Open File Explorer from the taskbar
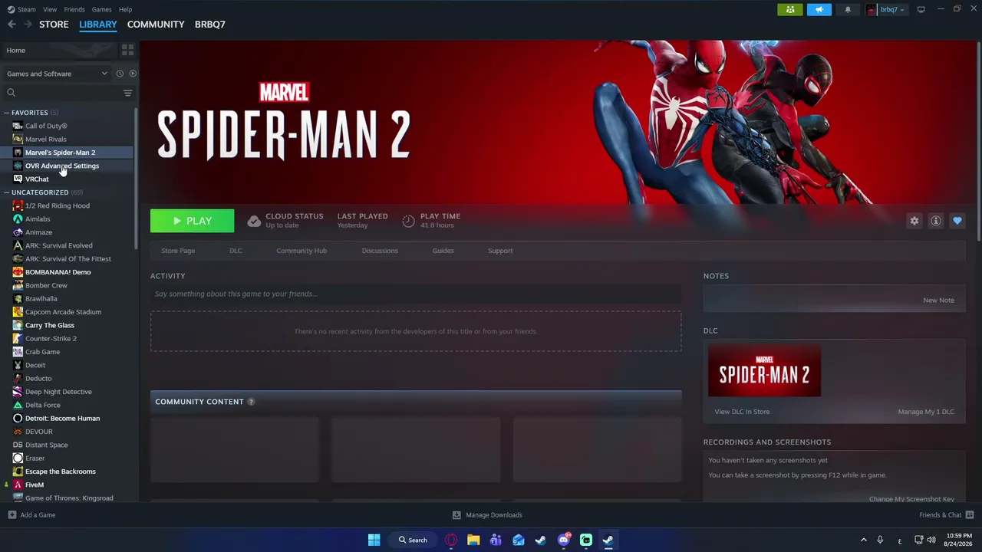Viewport: 982px width, 552px height. (x=473, y=540)
